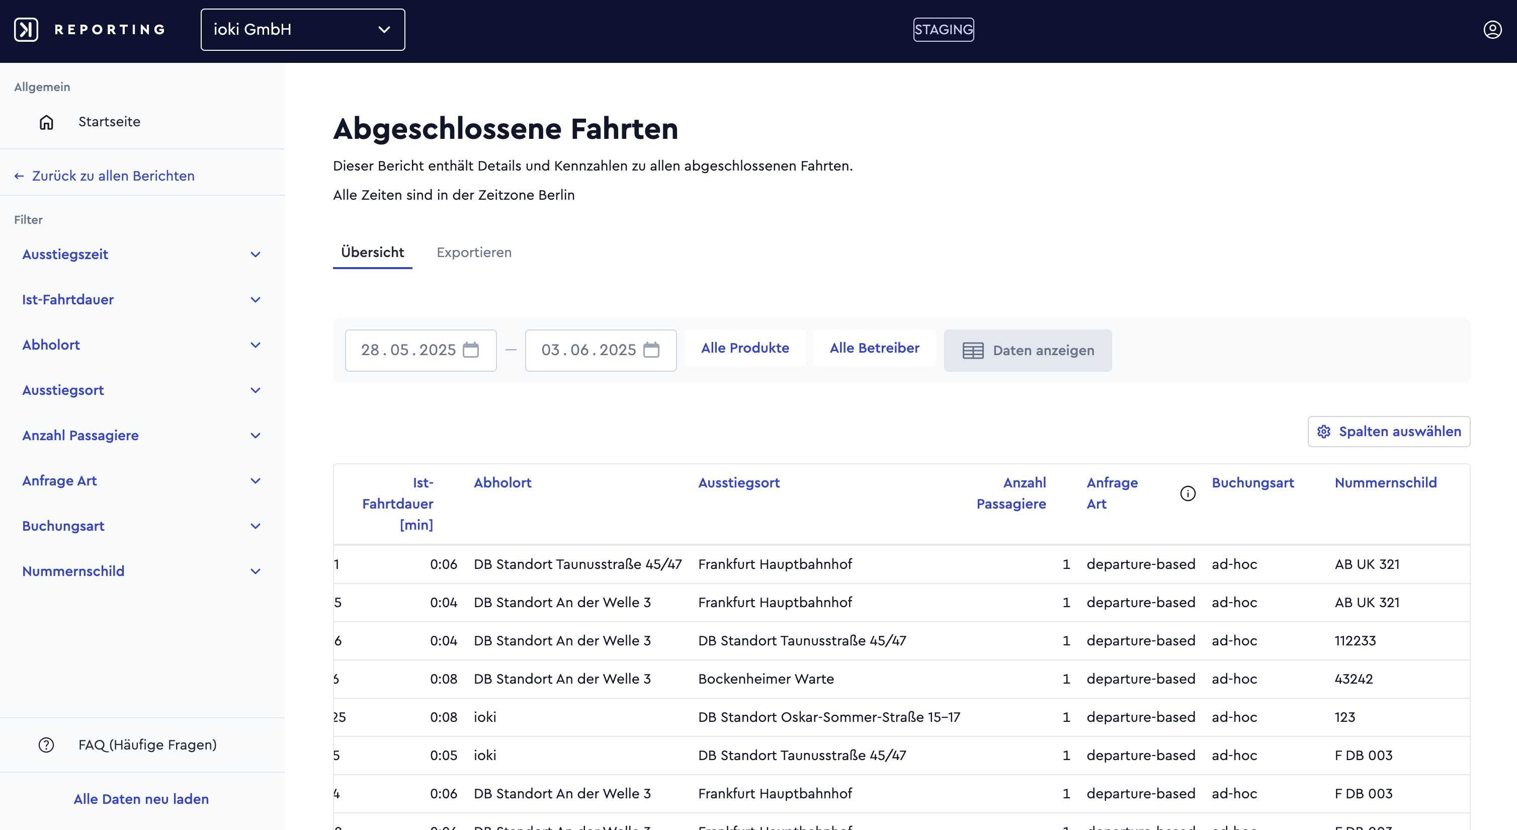Screen dimensions: 1517x830
Task: Expand the Ist-Fahrtdauer filter
Action: tap(141, 300)
